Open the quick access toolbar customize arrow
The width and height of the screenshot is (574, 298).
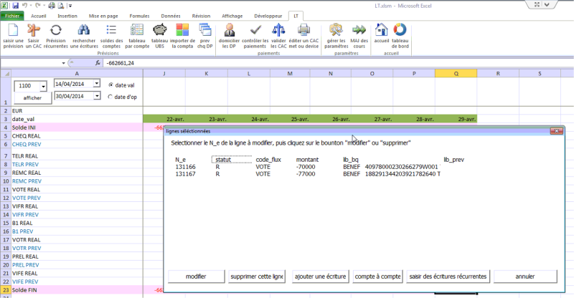(x=70, y=6)
